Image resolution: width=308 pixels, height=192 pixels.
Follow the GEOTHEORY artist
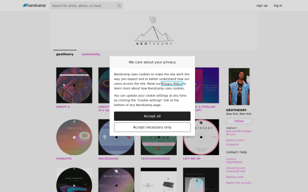pos(239,121)
